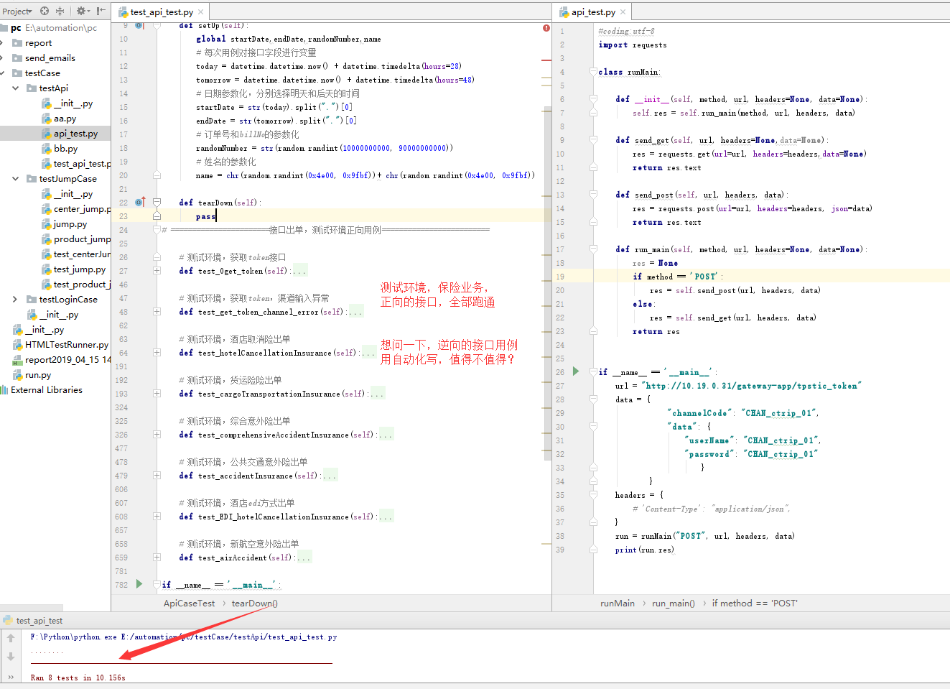The width and height of the screenshot is (950, 689).
Task: Click runMain breadcrumb
Action: (618, 604)
